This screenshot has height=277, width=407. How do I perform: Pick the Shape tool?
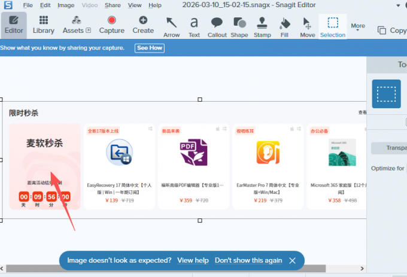239,26
